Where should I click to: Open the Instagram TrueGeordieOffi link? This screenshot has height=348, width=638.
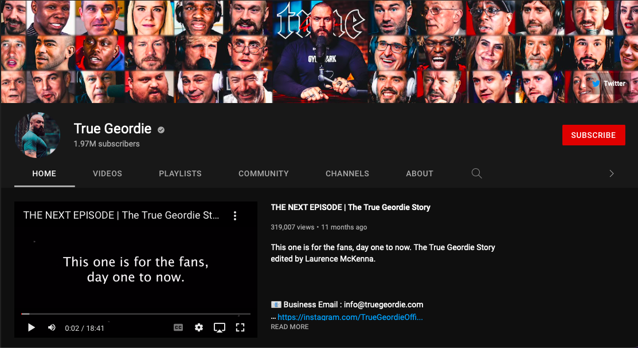click(350, 317)
